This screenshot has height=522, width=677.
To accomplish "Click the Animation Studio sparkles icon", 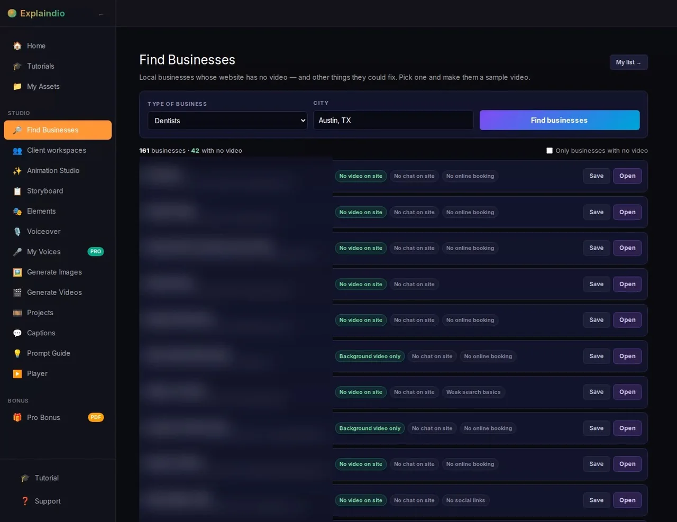I will 17,170.
